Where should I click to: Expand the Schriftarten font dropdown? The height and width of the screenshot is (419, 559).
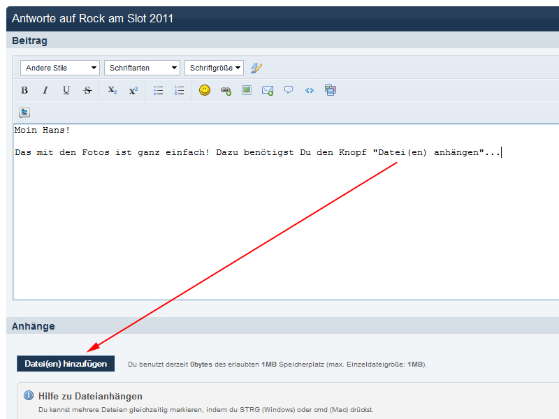[142, 68]
